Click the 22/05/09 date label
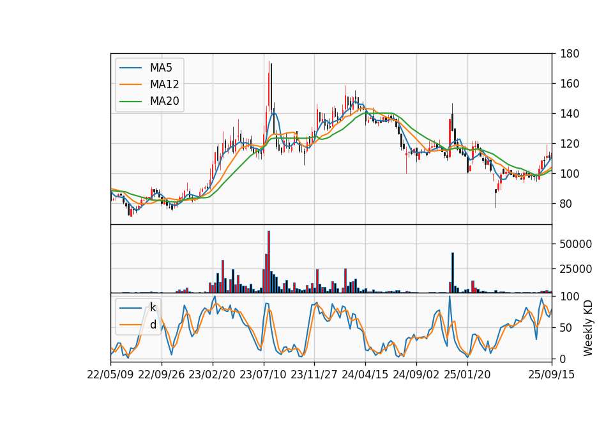The image size is (613, 441). (110, 375)
